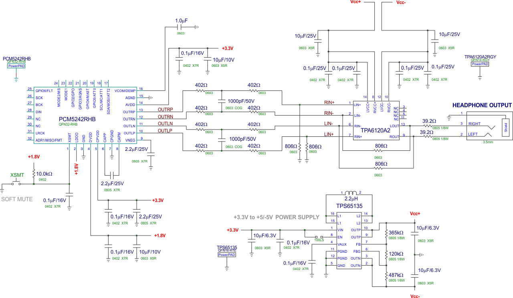The height and width of the screenshot is (298, 513).
Task: Open the PCM5242RHB PowerPAD callout box
Action: pyautogui.click(x=17, y=66)
